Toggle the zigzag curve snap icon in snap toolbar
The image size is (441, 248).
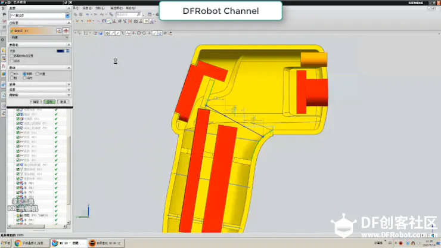point(128,33)
